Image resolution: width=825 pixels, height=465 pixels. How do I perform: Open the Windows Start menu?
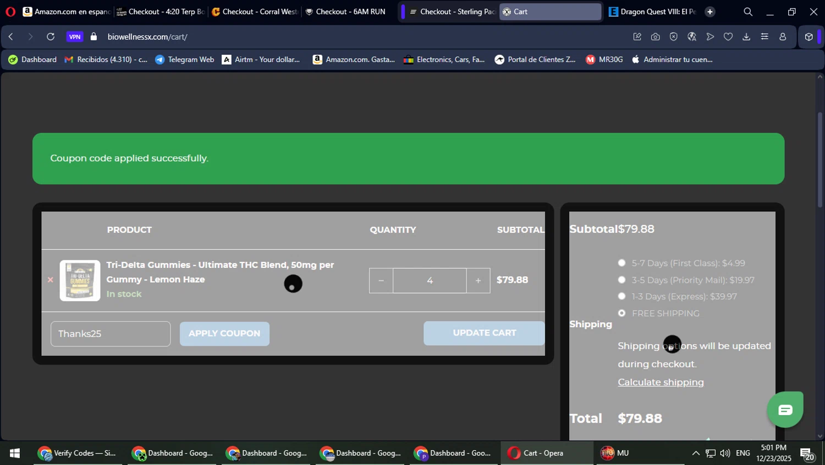[x=15, y=453]
